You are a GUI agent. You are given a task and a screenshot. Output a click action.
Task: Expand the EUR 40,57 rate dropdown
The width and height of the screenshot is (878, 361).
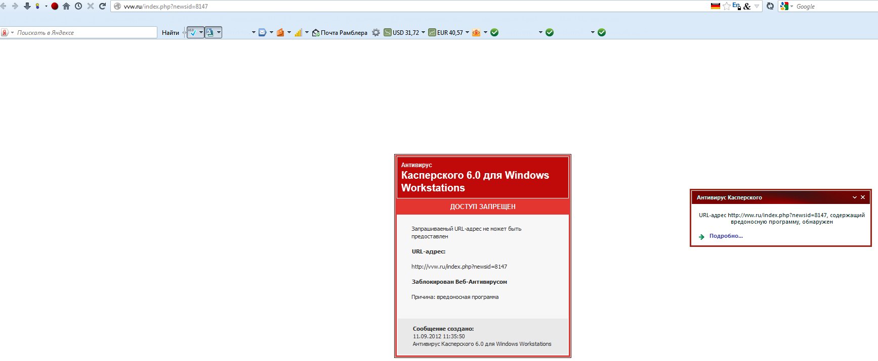[x=467, y=33]
